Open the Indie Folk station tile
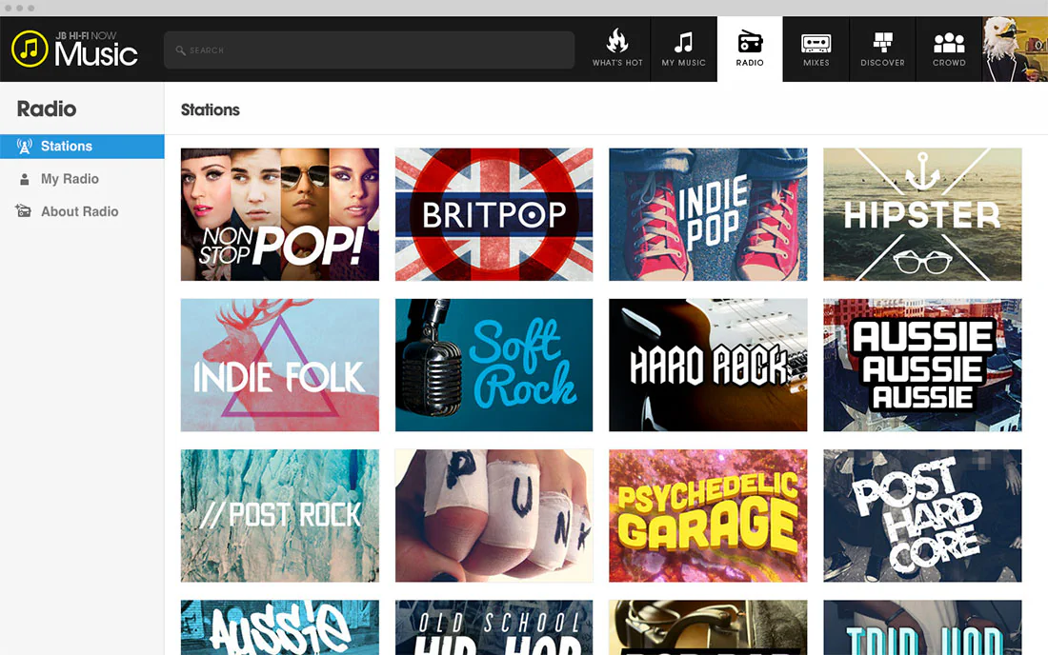This screenshot has height=655, width=1048. [x=280, y=365]
